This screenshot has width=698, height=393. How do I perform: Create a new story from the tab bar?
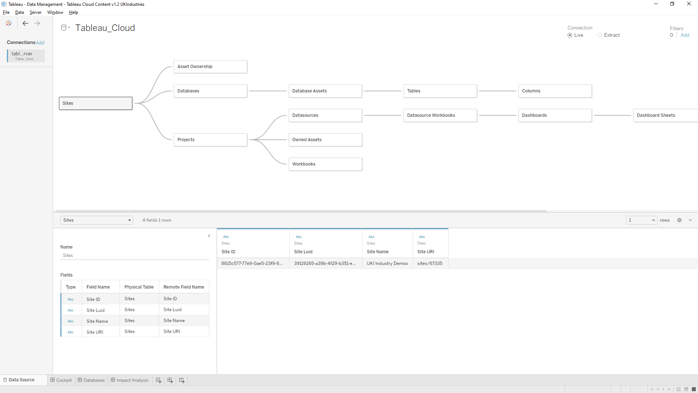pyautogui.click(x=181, y=380)
